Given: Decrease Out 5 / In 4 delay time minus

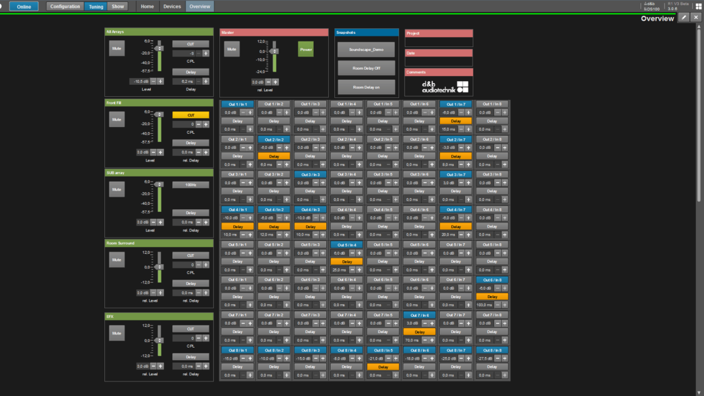Looking at the screenshot, I should pos(353,270).
